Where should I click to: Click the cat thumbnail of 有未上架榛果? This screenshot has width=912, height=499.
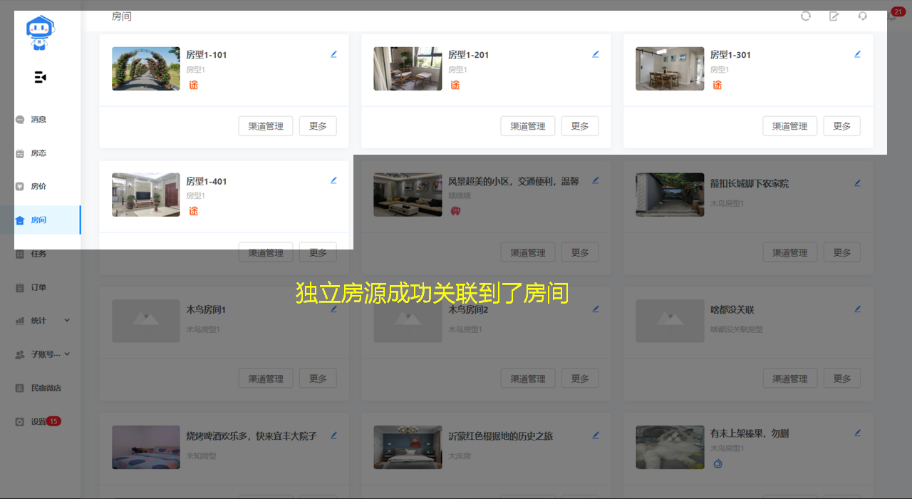[670, 447]
